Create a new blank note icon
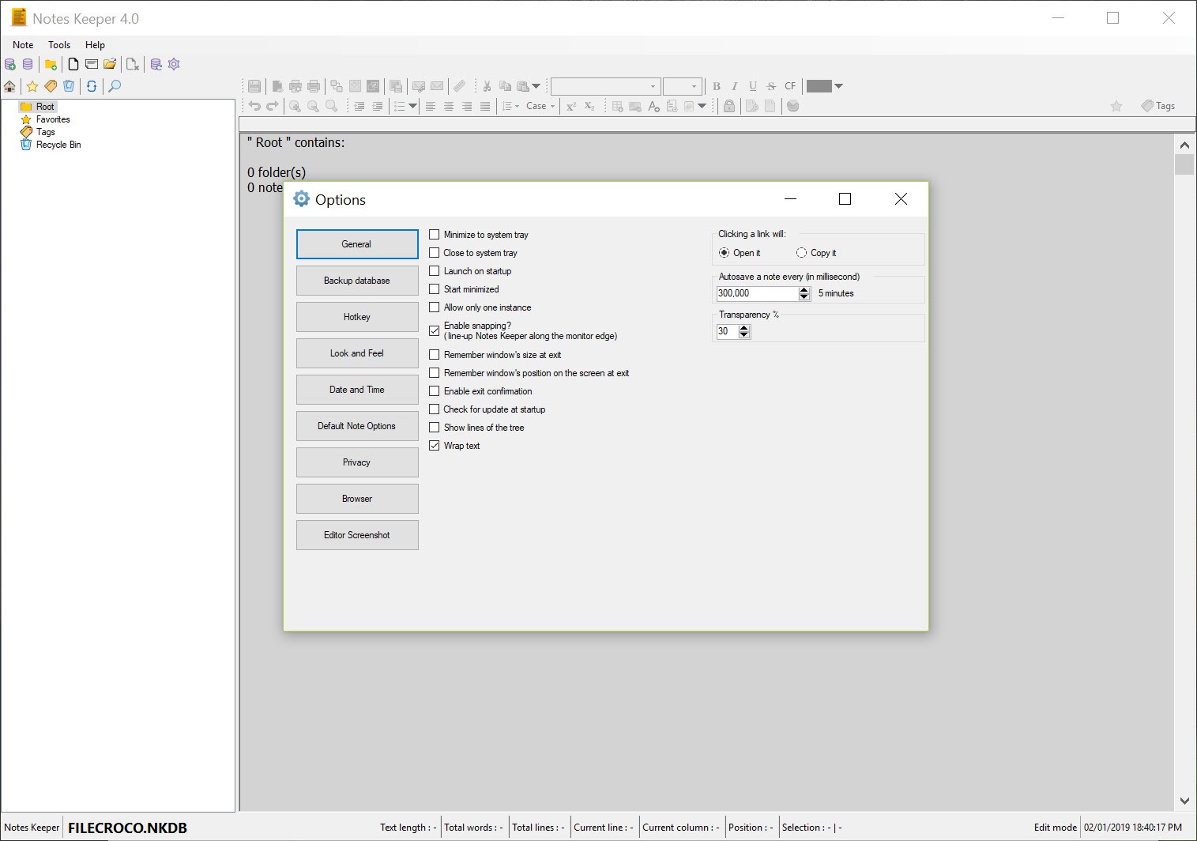 click(x=73, y=64)
